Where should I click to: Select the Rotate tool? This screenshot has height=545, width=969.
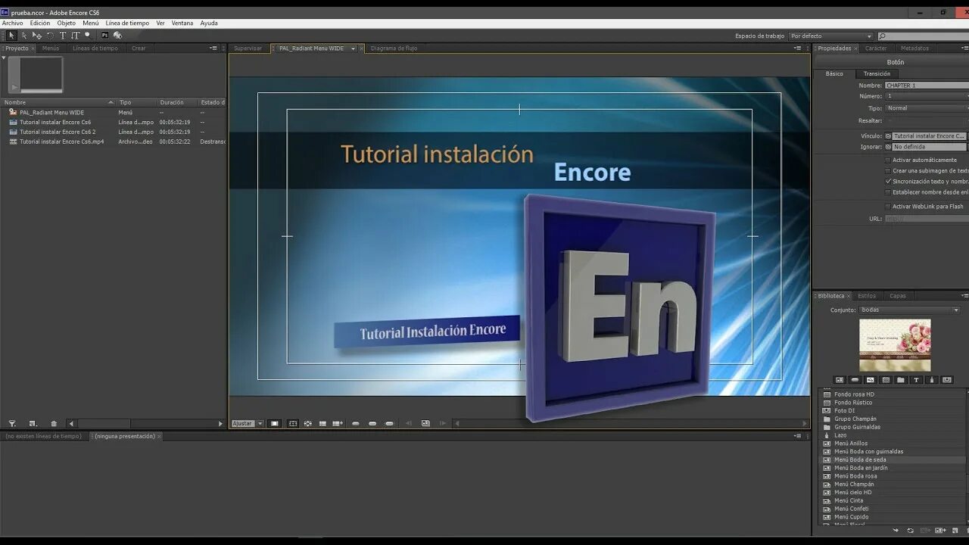(x=50, y=36)
